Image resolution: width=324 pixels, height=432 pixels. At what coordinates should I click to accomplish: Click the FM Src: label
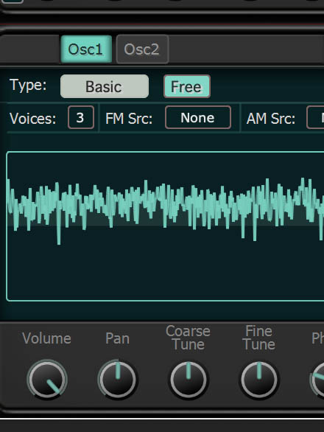[129, 119]
